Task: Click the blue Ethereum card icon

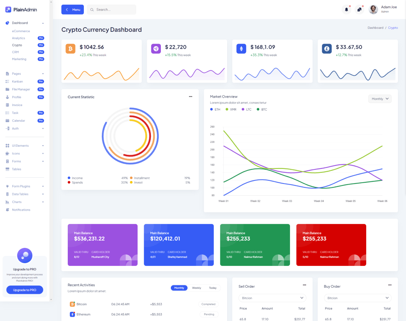Action: tap(241, 49)
